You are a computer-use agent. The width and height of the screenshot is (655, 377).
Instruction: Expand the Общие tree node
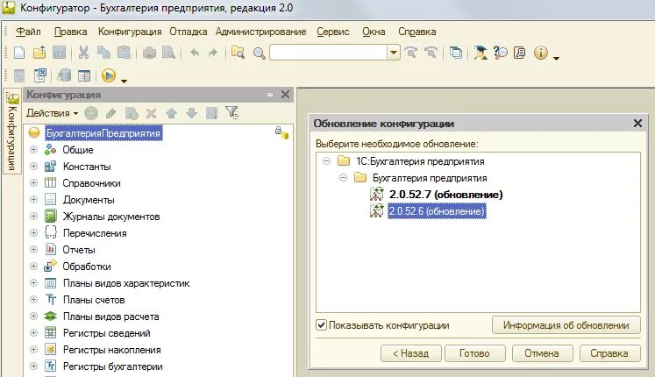(x=34, y=149)
